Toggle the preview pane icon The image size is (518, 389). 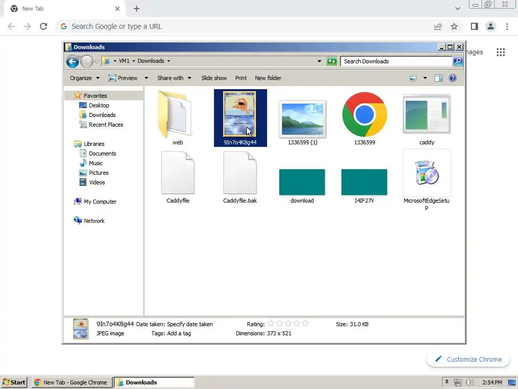point(439,78)
